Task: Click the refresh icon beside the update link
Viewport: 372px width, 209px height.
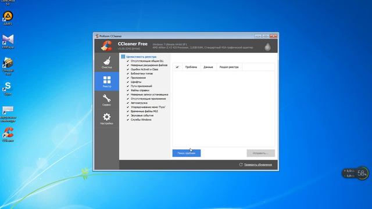Action: pos(241,164)
